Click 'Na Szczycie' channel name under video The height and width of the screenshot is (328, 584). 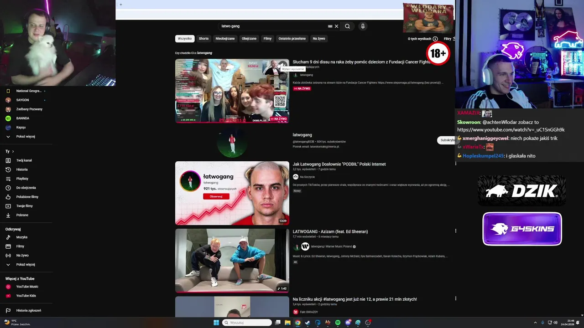pyautogui.click(x=307, y=177)
